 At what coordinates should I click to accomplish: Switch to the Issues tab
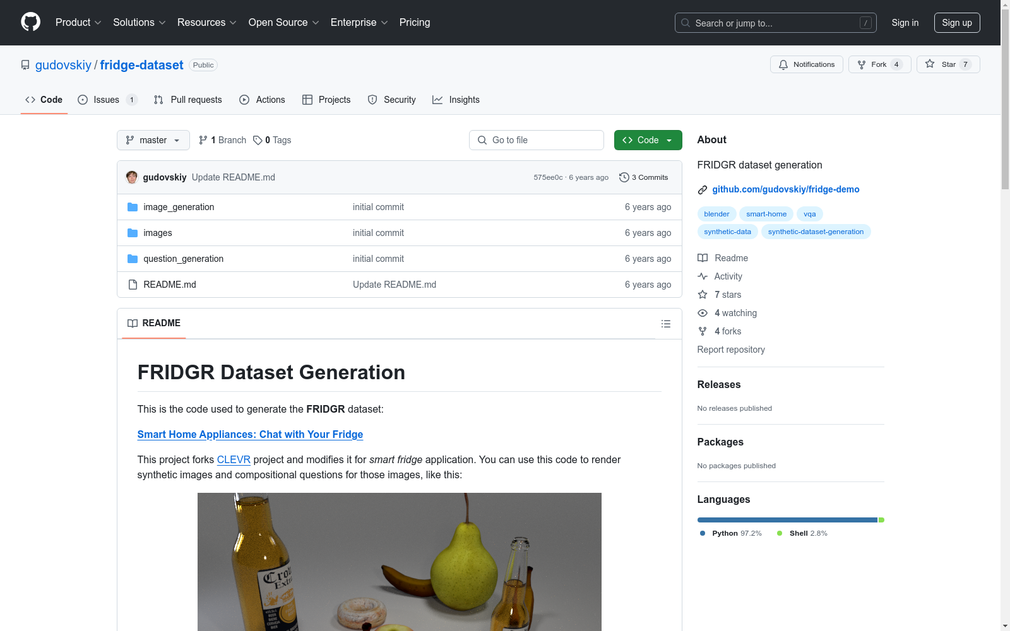(107, 100)
